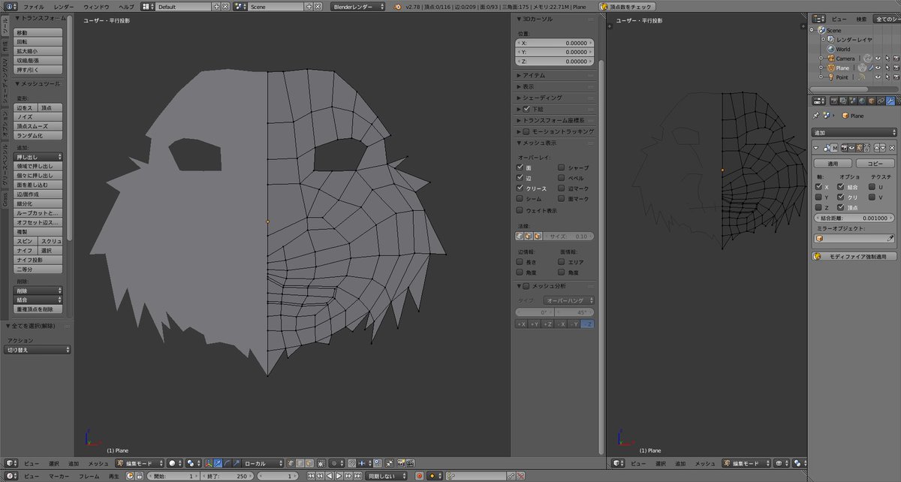Open the 編集モード mode dropdown in main viewport

click(139, 463)
